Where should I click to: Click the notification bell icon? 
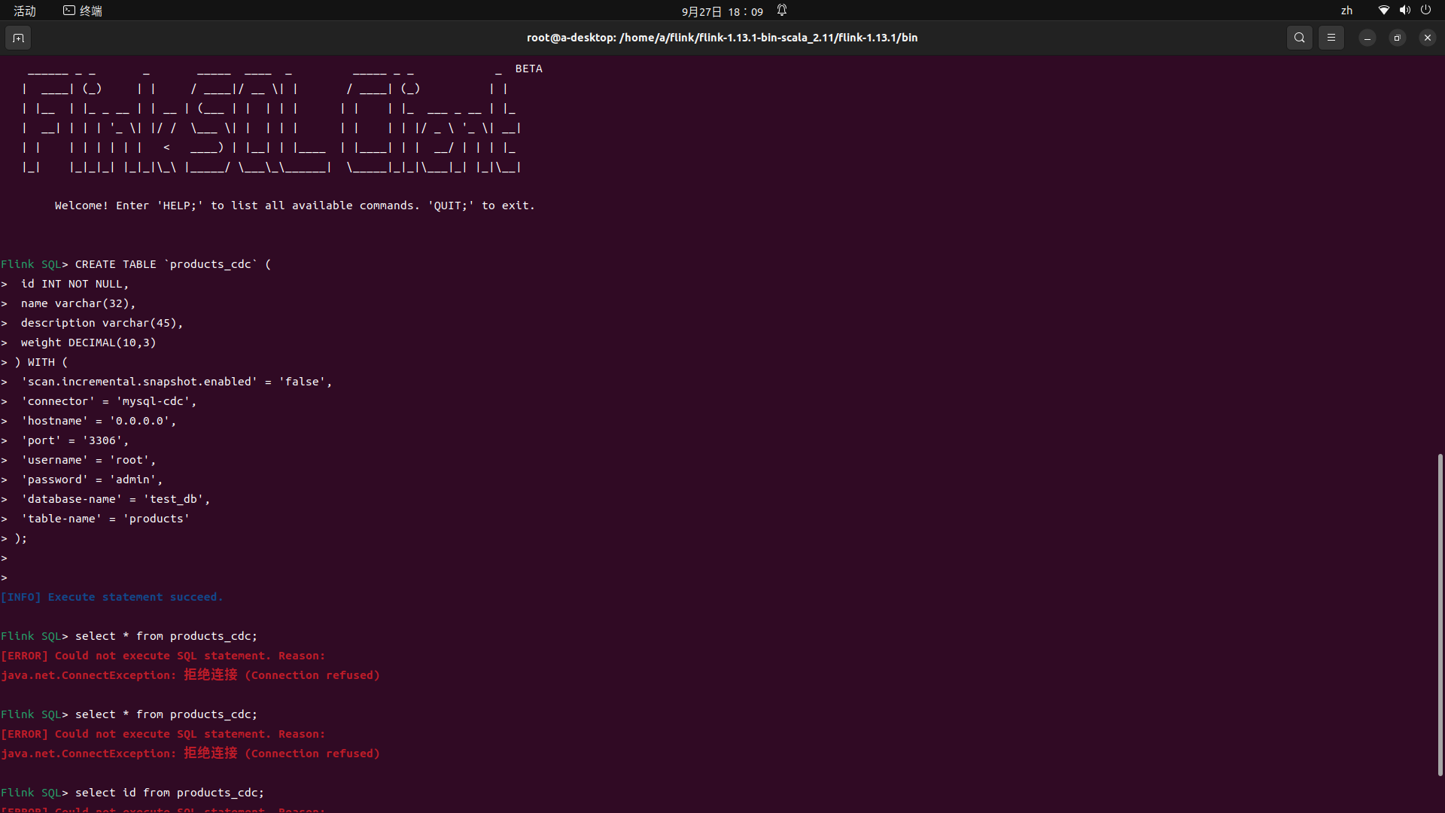pyautogui.click(x=781, y=11)
